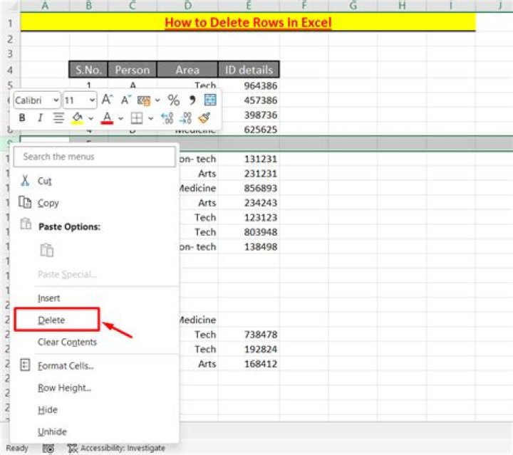
Task: Toggle Bold in the mini toolbar
Action: click(22, 118)
